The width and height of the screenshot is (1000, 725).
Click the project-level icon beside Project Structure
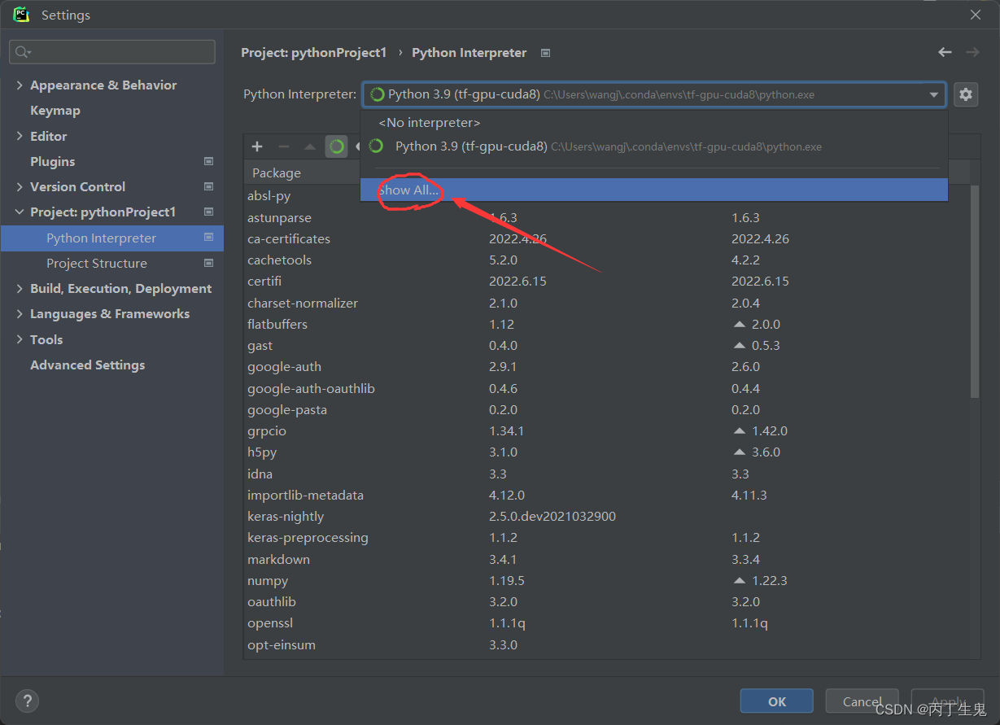[208, 263]
